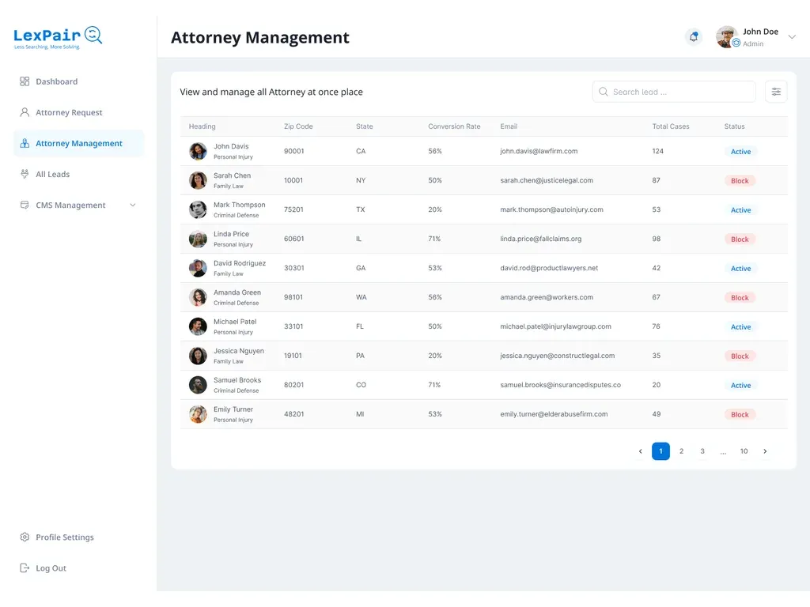Click the search magnifier icon
Image resolution: width=810 pixels, height=607 pixels.
click(x=603, y=92)
